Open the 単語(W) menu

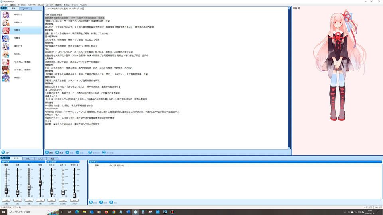[x=58, y=5]
